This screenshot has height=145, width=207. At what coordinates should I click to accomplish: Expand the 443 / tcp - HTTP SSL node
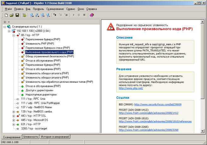pyautogui.click(x=14, y=116)
